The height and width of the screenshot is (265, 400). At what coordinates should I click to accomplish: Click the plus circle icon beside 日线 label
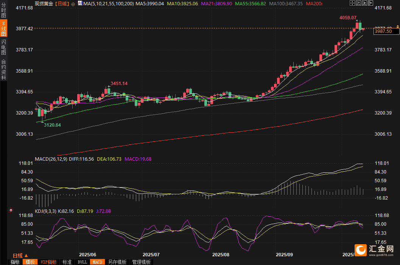point(73,4)
